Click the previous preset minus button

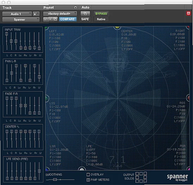tap(45, 19)
